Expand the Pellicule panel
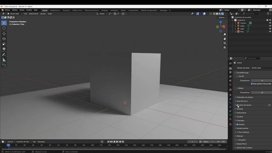 coord(240,136)
